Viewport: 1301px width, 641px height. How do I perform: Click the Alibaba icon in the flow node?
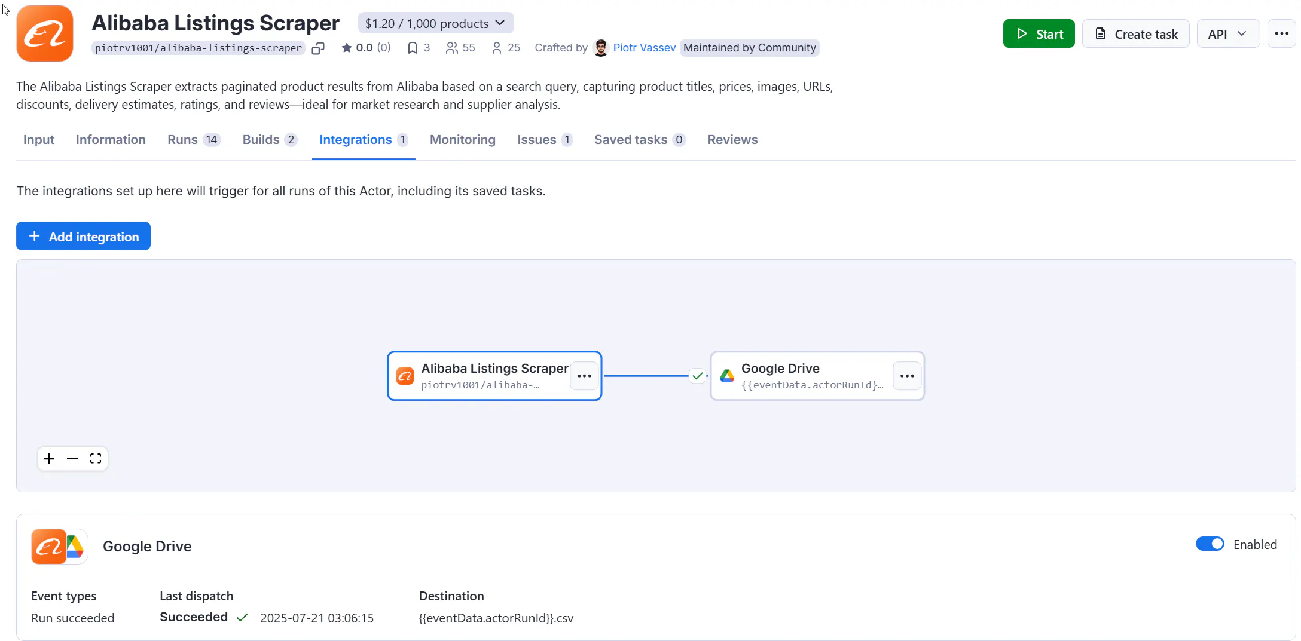tap(405, 376)
